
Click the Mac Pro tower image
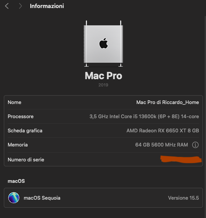[103, 44]
